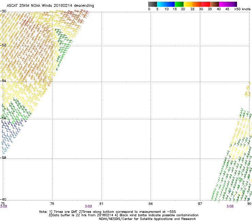Click the '3:05' time label under longitude 75
The height and width of the screenshot is (221, 252).
tap(3, 206)
